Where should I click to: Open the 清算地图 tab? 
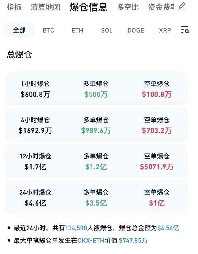tap(45, 7)
